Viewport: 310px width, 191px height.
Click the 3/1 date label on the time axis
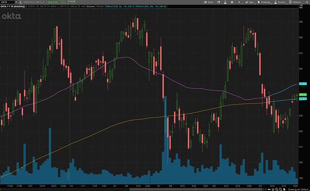pyautogui.click(x=158, y=186)
